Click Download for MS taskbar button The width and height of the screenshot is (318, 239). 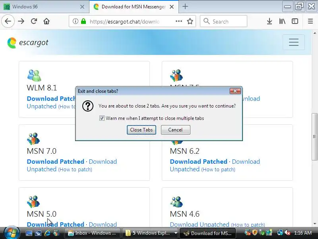click(208, 233)
